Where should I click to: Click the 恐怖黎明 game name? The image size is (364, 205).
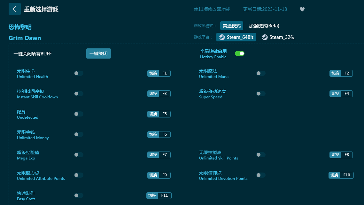[20, 27]
